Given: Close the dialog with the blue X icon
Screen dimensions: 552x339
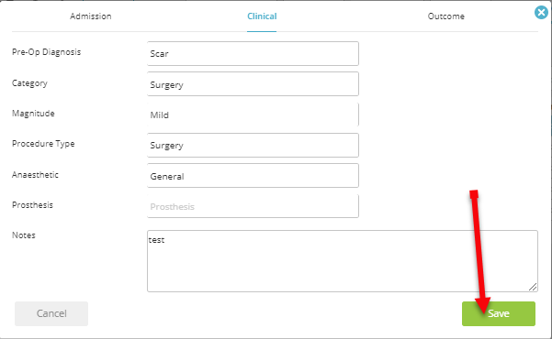Looking at the screenshot, I should tap(541, 13).
